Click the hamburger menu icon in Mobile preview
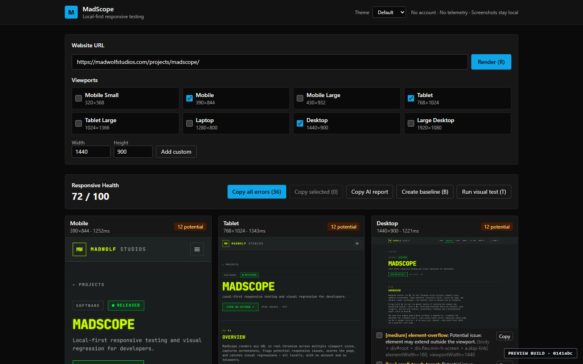583x364 pixels. click(x=197, y=250)
